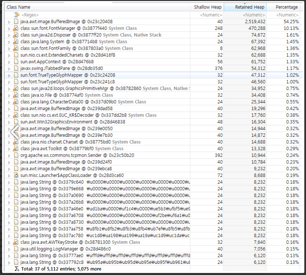The width and height of the screenshot is (306, 275).
Task: Click class icon of EUC_KR$Decoder
Action: [x=16, y=115]
